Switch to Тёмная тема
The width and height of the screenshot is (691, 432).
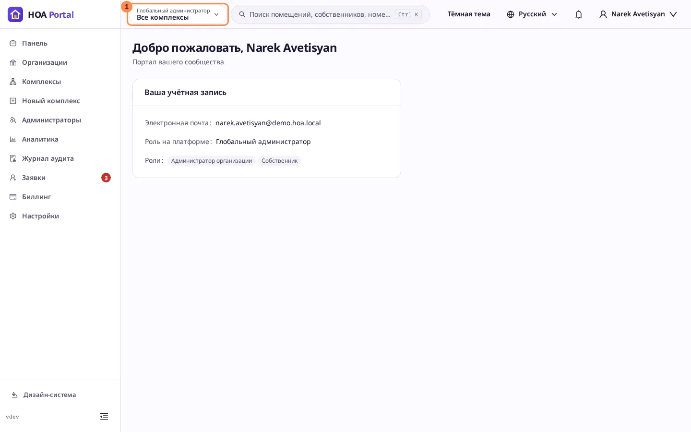coord(469,14)
